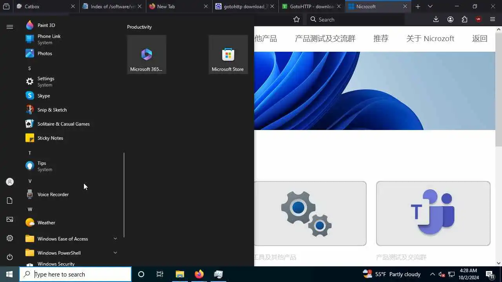Open Solitaire & Casual Games
The height and width of the screenshot is (282, 502).
[x=71, y=124]
